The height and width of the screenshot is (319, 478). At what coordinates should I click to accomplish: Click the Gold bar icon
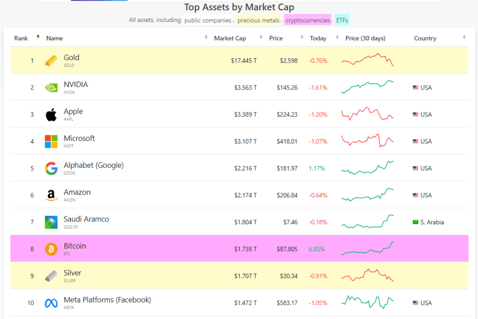[51, 61]
